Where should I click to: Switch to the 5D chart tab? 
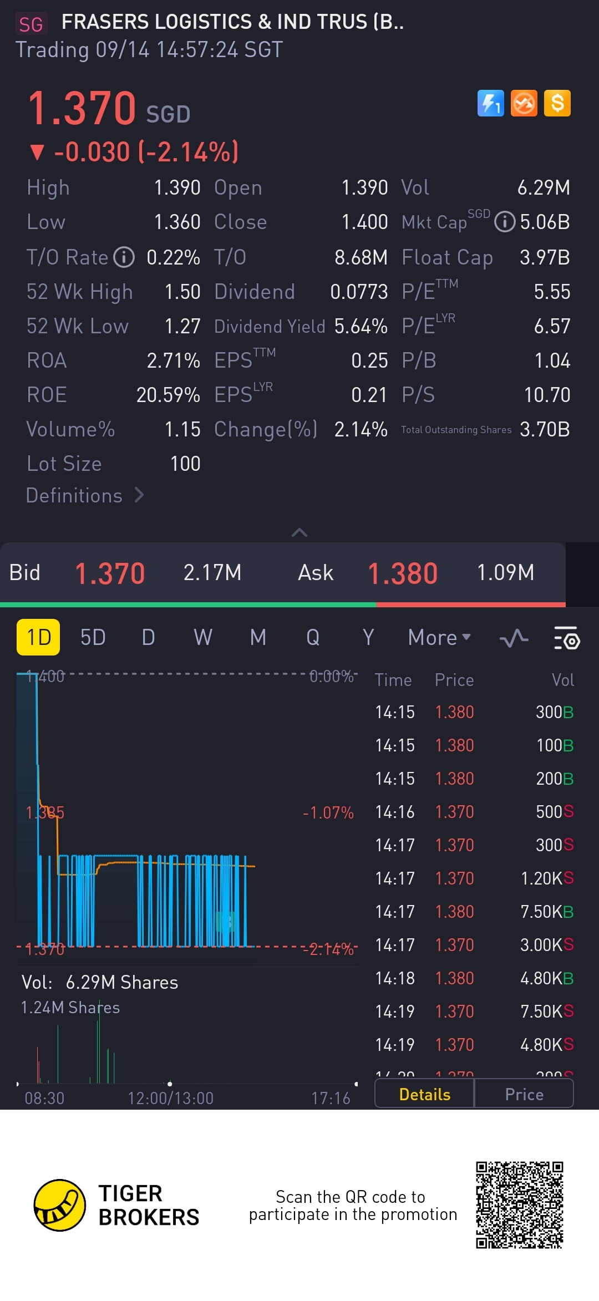[x=93, y=638]
